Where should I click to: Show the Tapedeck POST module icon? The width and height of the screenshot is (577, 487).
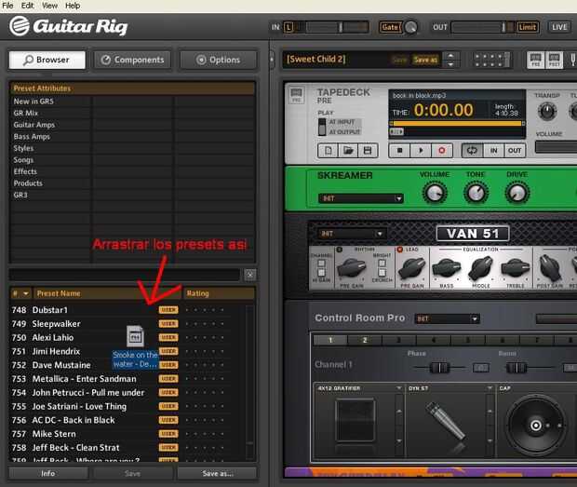tap(554, 60)
